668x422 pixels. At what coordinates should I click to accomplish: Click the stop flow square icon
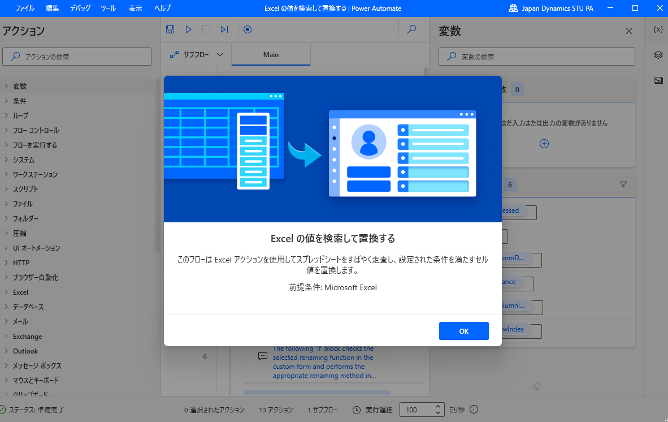206,29
